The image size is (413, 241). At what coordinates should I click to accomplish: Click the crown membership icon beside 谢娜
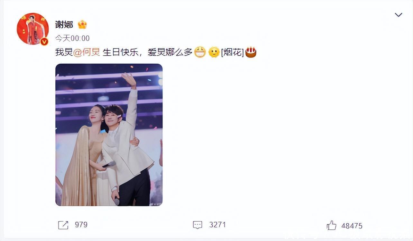(82, 24)
